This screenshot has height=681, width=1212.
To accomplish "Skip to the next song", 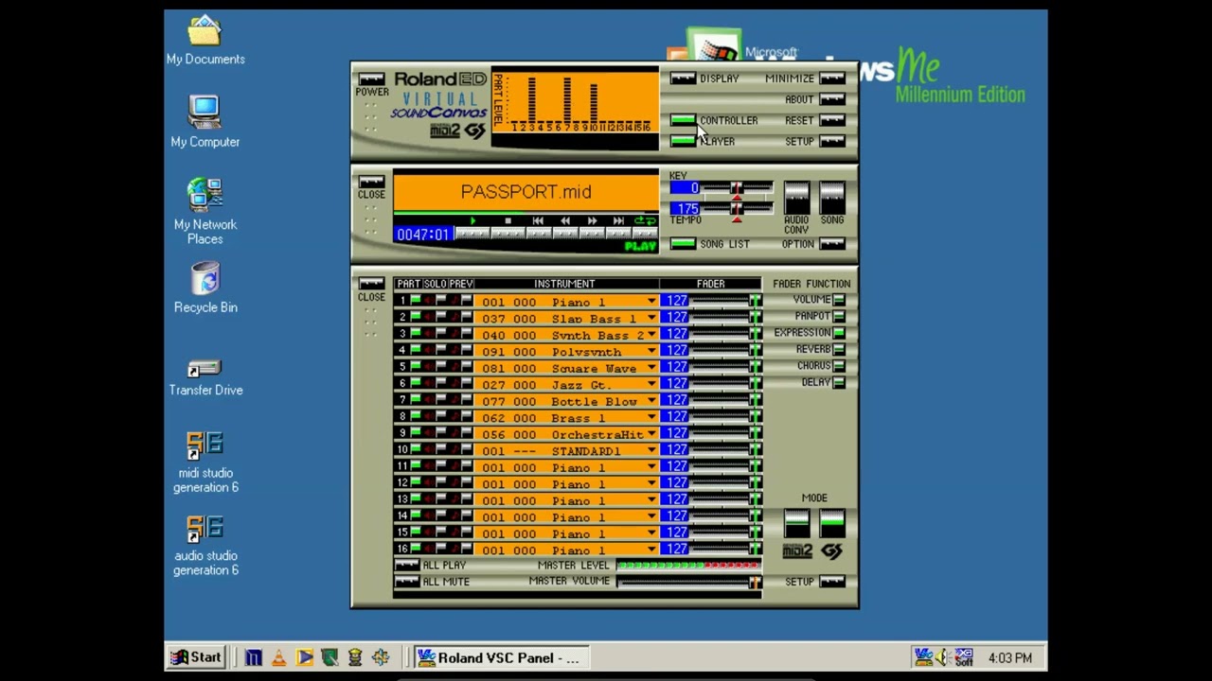I will click(618, 234).
